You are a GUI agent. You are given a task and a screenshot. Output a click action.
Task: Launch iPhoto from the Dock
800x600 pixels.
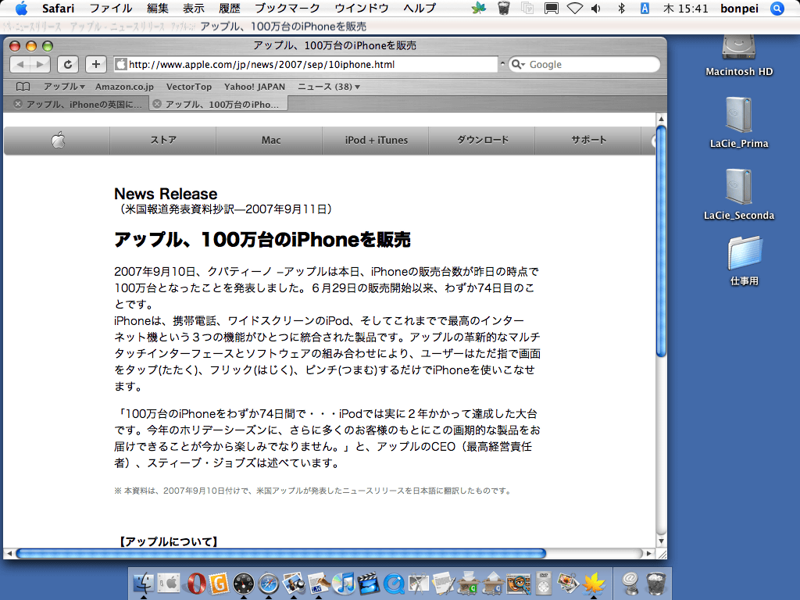(568, 583)
